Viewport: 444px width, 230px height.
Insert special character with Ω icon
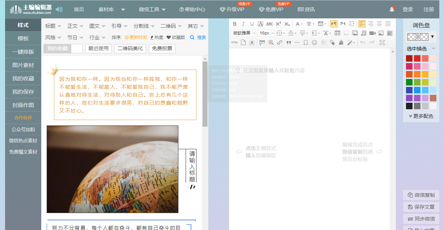[306, 42]
